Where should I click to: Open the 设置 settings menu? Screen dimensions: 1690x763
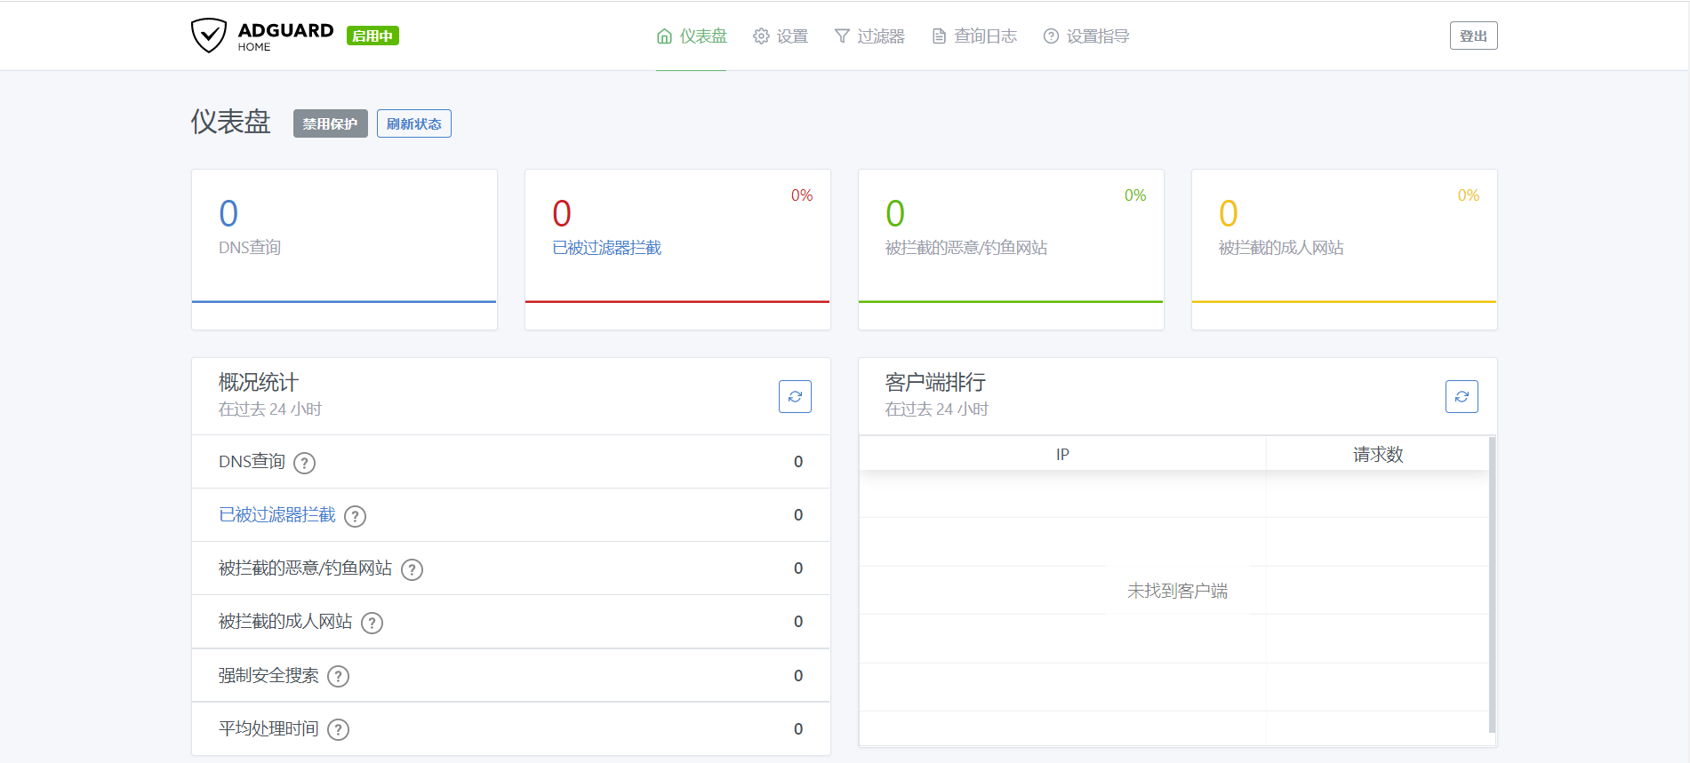point(781,36)
